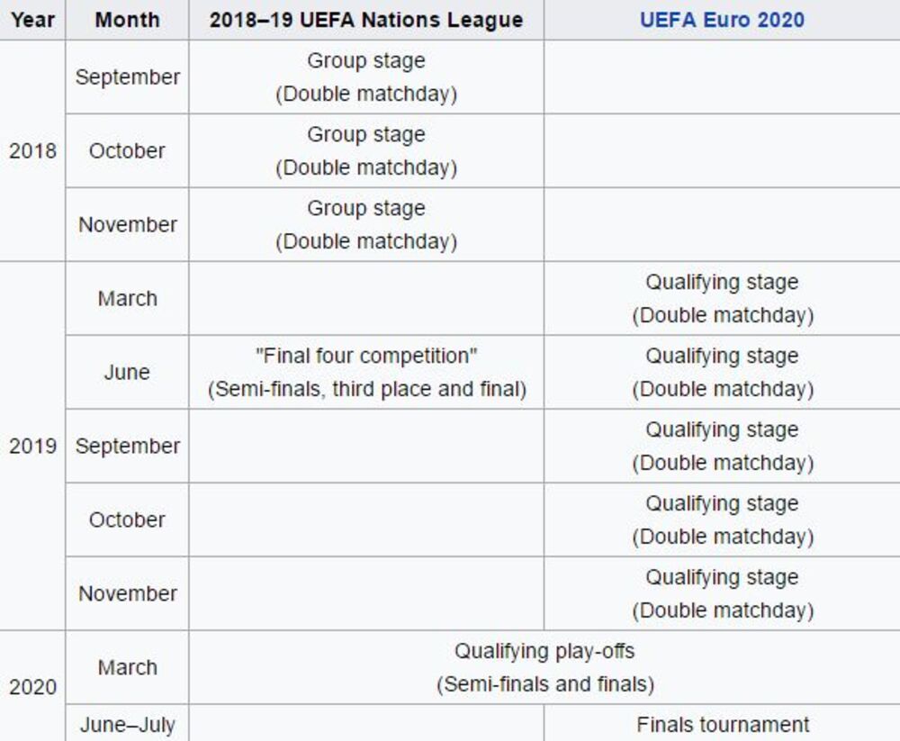Click the September month cell in 2018

pyautogui.click(x=127, y=77)
